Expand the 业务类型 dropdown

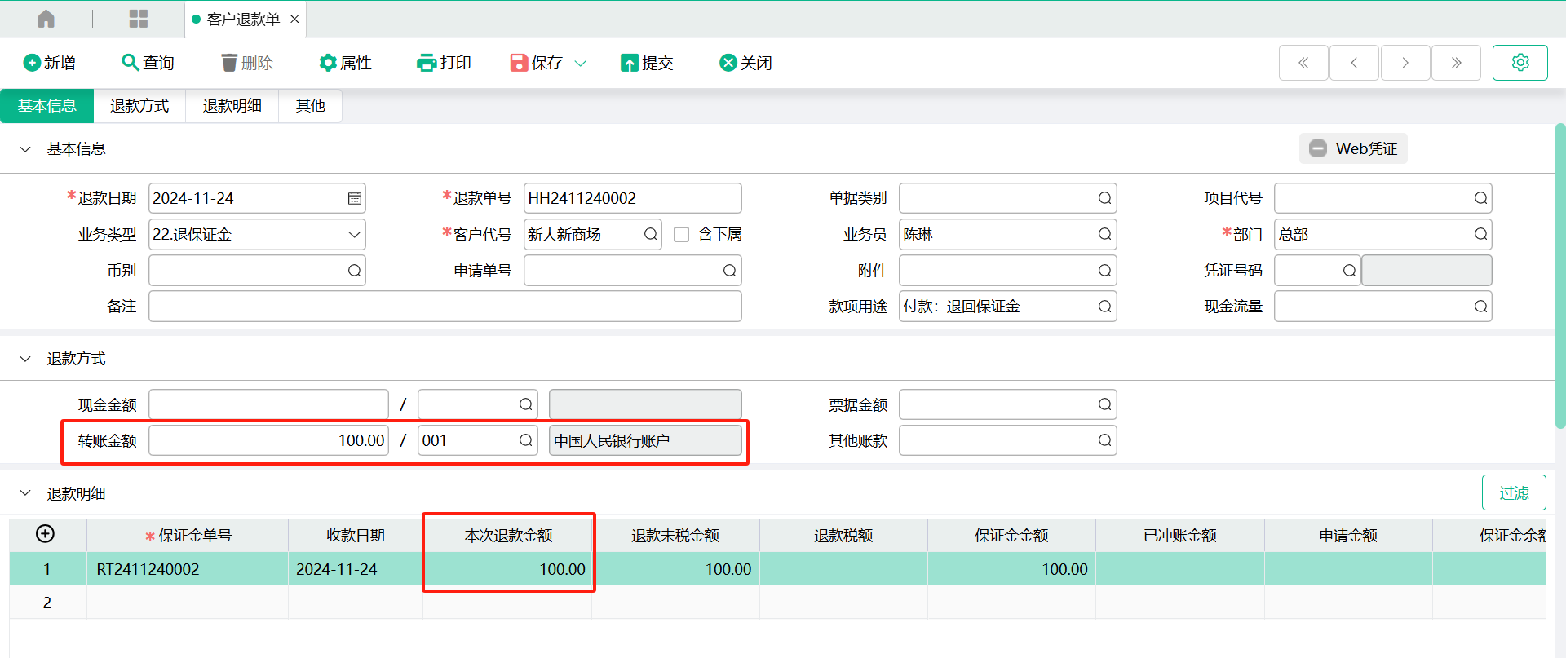pos(354,235)
